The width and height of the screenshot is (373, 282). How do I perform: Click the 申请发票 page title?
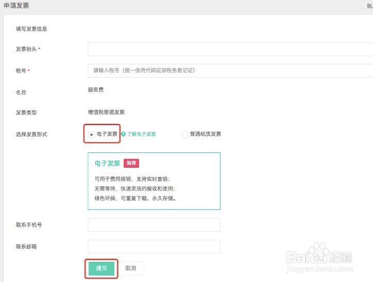(16, 6)
